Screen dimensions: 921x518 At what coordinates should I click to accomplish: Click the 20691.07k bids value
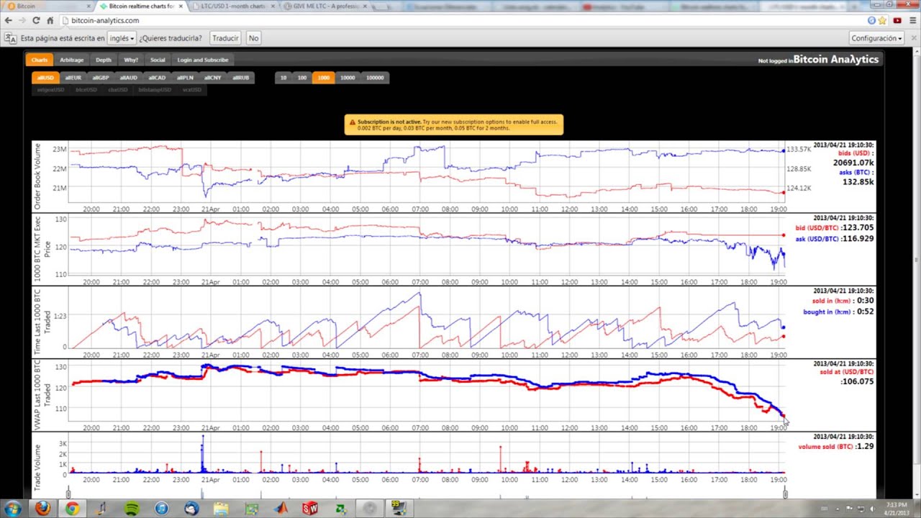(x=853, y=163)
